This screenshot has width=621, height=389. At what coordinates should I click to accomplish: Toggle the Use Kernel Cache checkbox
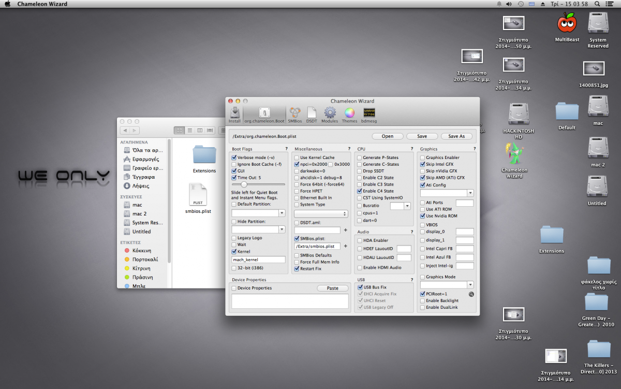[x=297, y=157]
